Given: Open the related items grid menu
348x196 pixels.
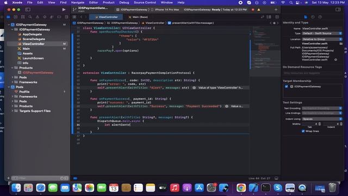Looking at the screenshot, I should 74,17.
